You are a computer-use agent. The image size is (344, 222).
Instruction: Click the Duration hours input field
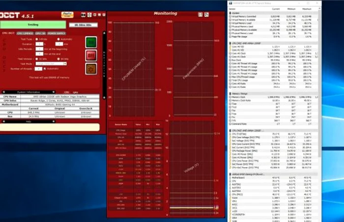[x=39, y=44]
